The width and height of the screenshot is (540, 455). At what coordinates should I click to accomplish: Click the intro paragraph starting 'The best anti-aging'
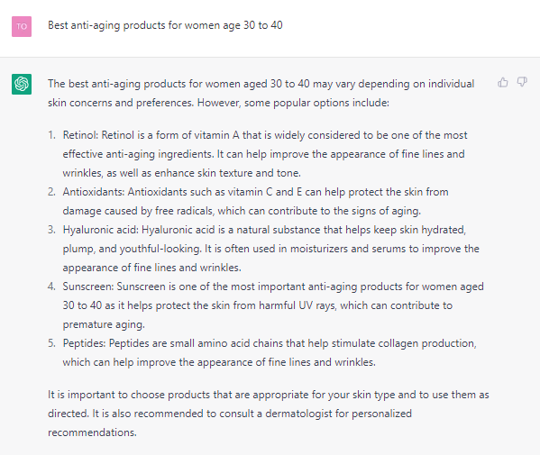coord(261,94)
